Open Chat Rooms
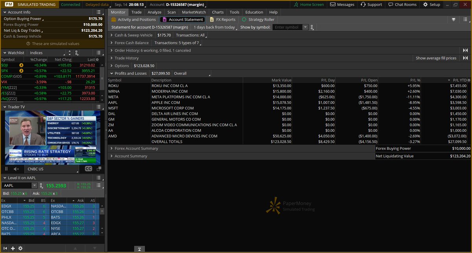 pos(402,4)
